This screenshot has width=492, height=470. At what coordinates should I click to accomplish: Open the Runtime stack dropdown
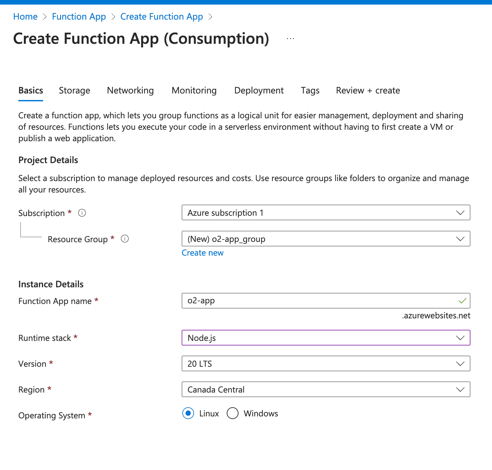(x=460, y=338)
